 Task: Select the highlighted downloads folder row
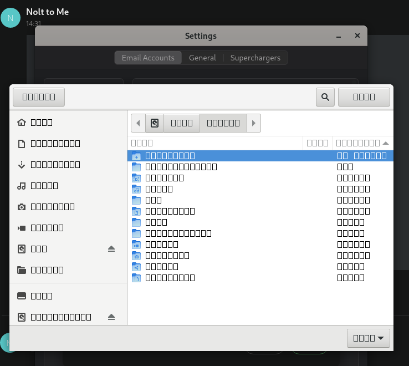[x=260, y=156]
